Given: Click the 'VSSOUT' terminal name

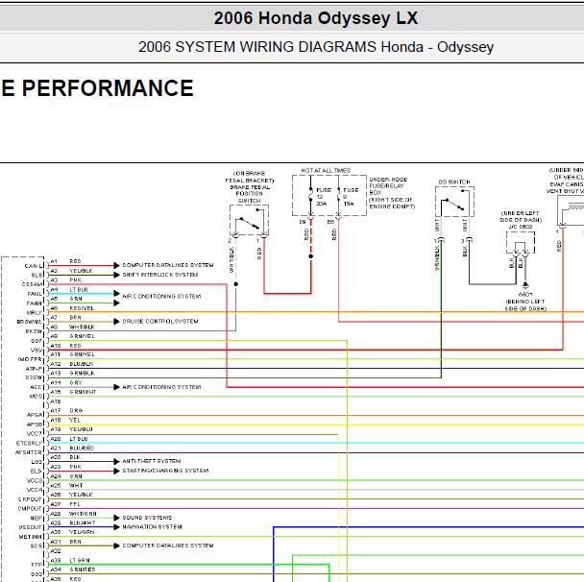Looking at the screenshot, I should pos(31,527).
